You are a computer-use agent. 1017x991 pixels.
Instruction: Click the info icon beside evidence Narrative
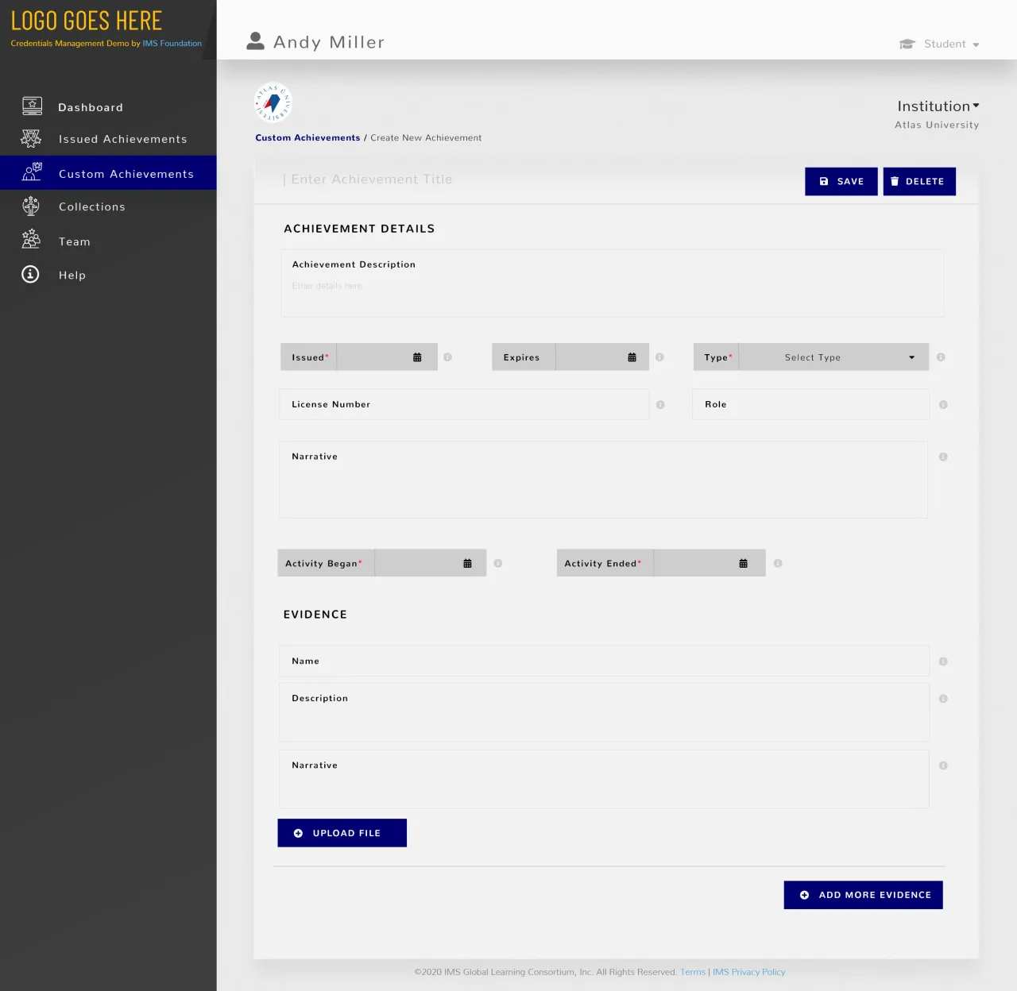pyautogui.click(x=943, y=765)
